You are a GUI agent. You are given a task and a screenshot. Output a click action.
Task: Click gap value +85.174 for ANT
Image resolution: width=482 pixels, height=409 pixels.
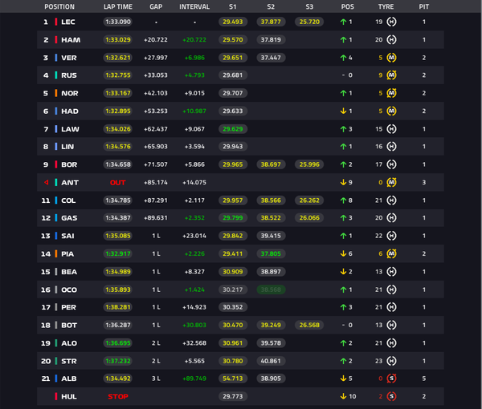coord(156,183)
